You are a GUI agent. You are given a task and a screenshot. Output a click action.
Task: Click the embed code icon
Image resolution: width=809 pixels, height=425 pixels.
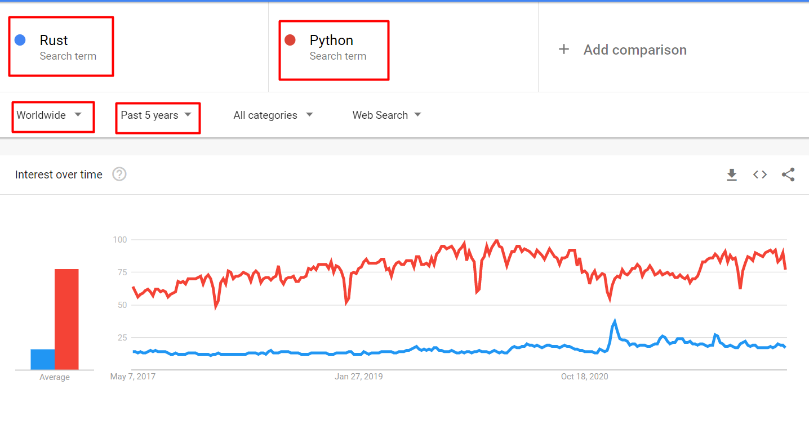[760, 175]
